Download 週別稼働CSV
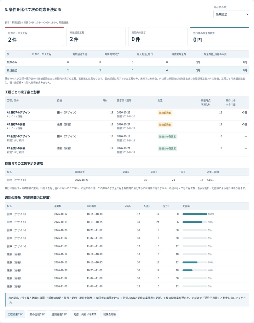 (x=59, y=314)
